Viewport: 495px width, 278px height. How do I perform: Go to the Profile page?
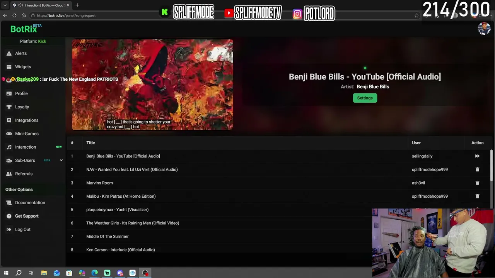pyautogui.click(x=21, y=93)
